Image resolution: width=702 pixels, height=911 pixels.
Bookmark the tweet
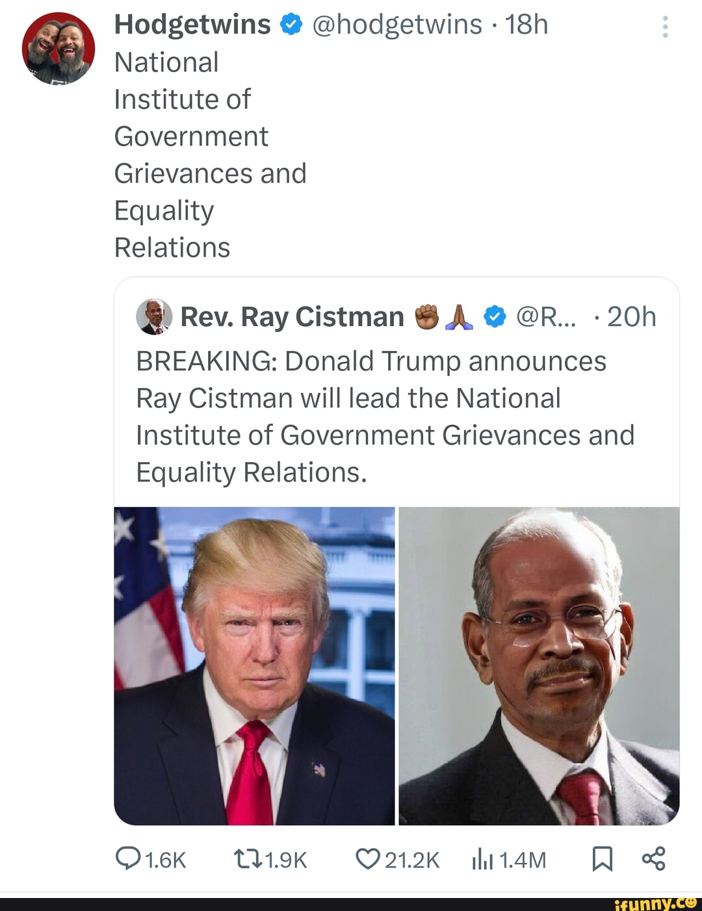coord(603,858)
